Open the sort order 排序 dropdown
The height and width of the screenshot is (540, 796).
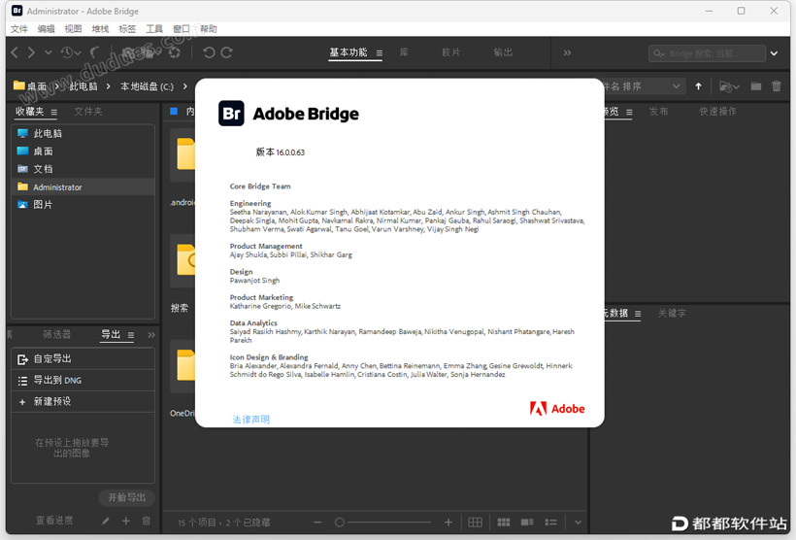point(643,86)
